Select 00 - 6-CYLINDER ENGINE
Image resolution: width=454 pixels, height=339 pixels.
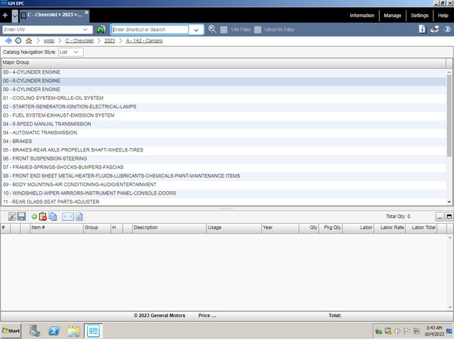[223, 81]
